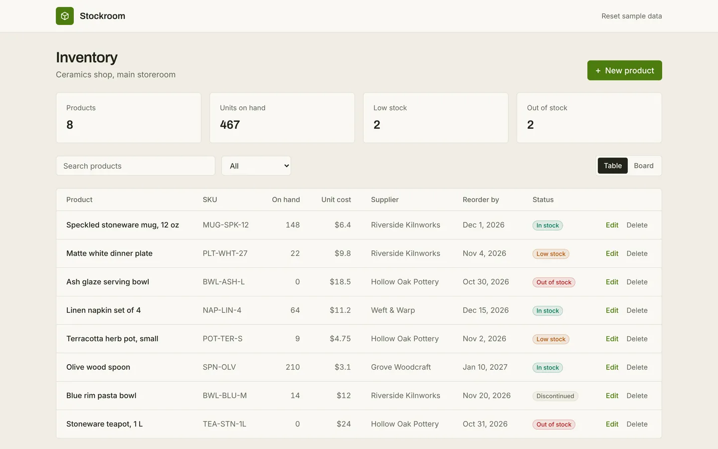
Task: Edit the Linen napkin set of 4
Action: (612, 310)
